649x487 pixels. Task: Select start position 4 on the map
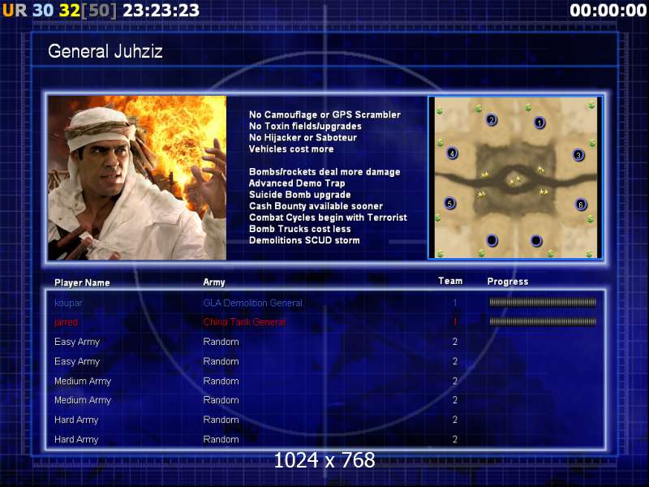tap(452, 153)
